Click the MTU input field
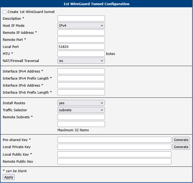 (x=81, y=54)
